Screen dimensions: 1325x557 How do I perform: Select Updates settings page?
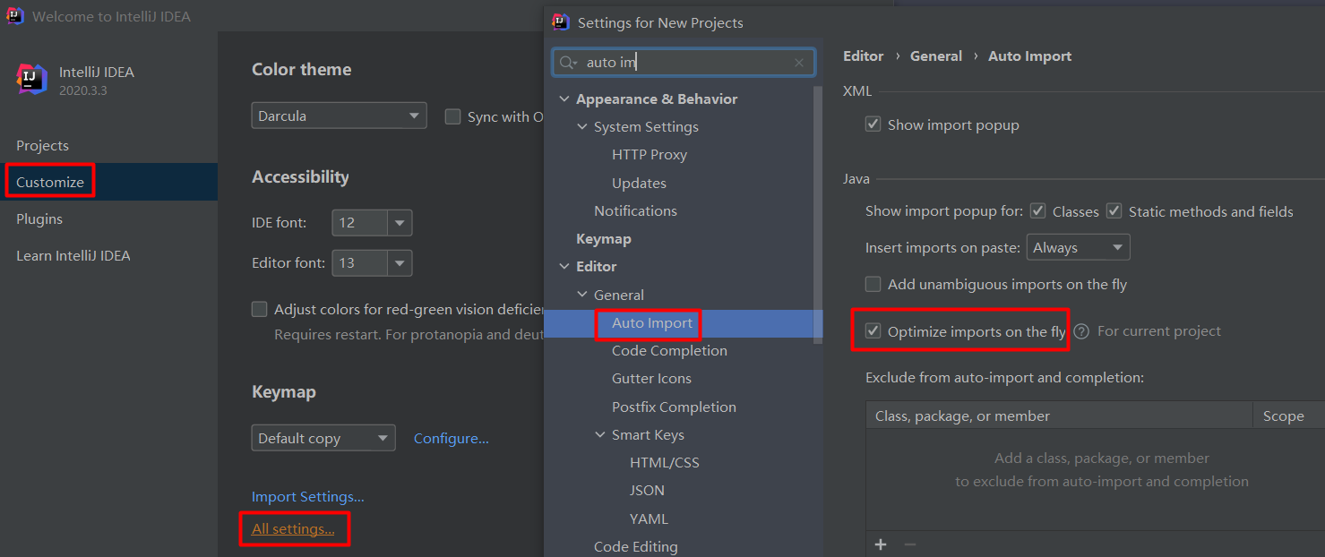coord(639,183)
